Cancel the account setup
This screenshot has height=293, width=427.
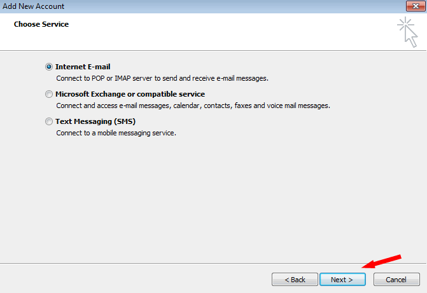(x=396, y=280)
